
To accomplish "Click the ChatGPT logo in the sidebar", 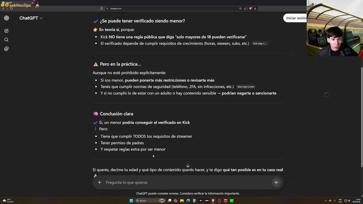I will click(x=7, y=18).
